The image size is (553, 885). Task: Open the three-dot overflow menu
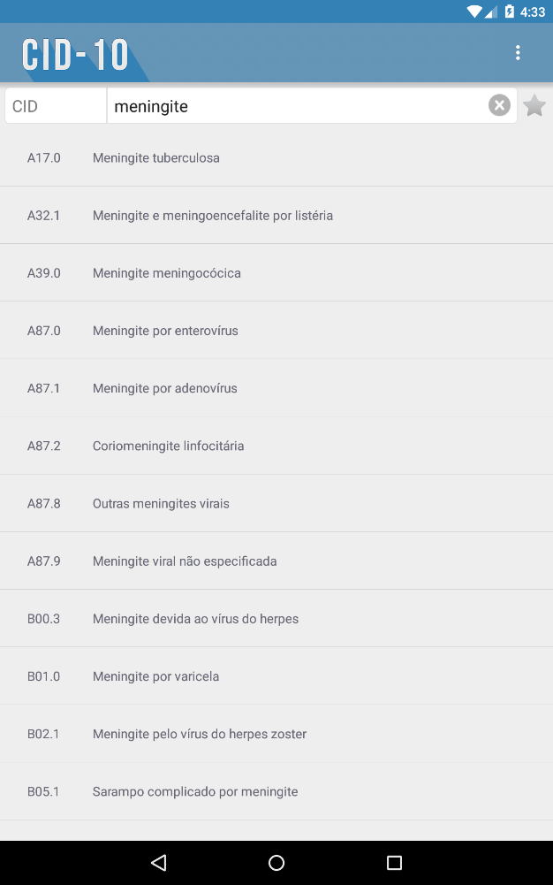pyautogui.click(x=518, y=53)
